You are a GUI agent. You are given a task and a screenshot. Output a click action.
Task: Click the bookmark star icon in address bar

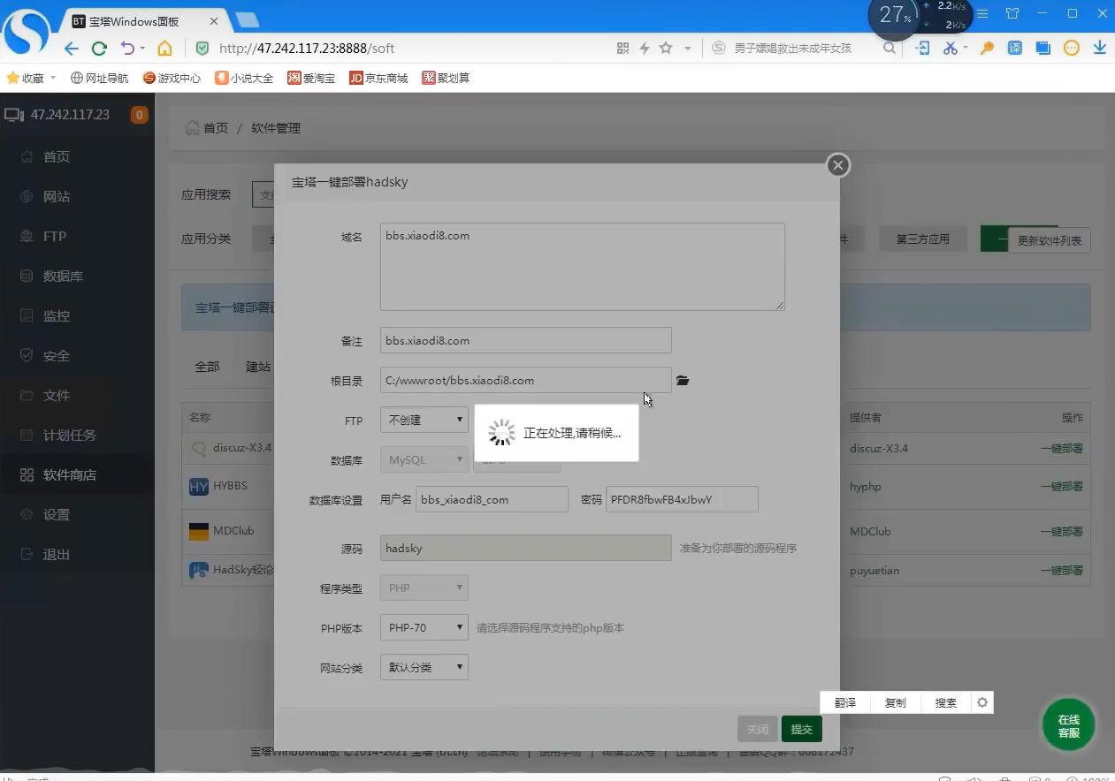tap(666, 49)
